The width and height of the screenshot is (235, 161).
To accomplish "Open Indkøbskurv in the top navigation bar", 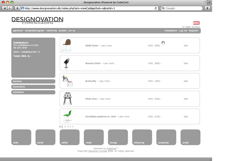I will 171,31.
